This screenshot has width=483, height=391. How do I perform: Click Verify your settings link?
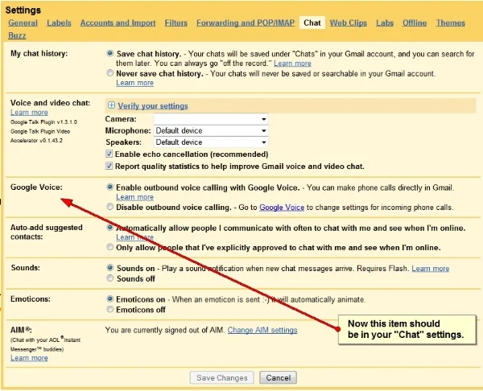click(x=153, y=106)
